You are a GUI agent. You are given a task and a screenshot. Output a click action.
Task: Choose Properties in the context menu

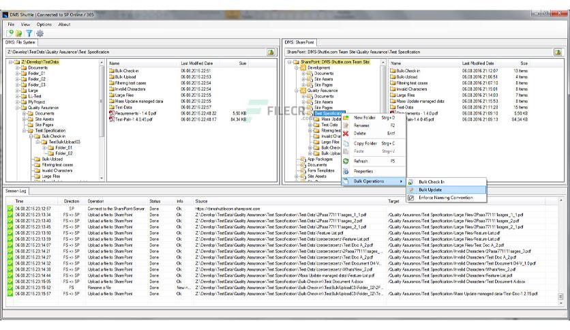(x=374, y=171)
